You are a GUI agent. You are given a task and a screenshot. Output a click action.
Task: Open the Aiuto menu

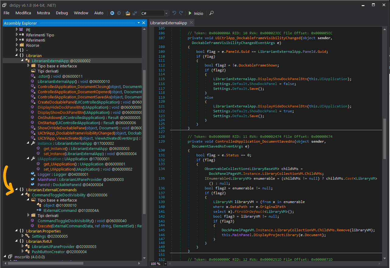pyautogui.click(x=99, y=13)
